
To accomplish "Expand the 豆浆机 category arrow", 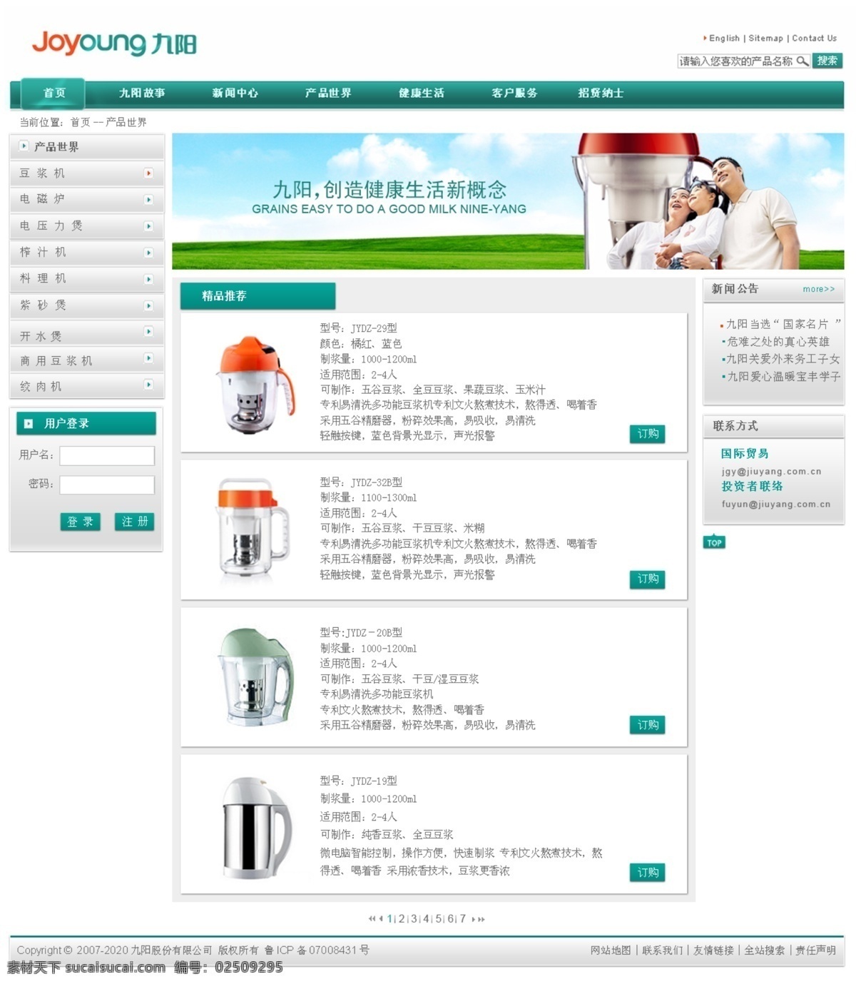I will [148, 173].
